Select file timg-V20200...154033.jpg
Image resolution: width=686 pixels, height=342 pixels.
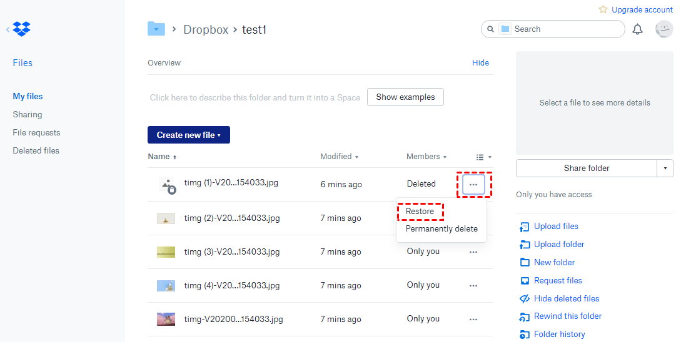pyautogui.click(x=234, y=320)
